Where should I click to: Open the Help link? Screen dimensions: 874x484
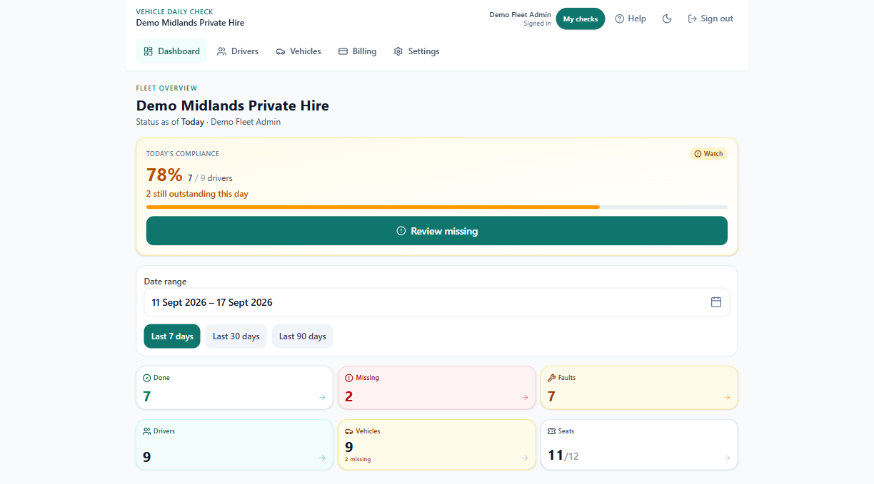[631, 19]
